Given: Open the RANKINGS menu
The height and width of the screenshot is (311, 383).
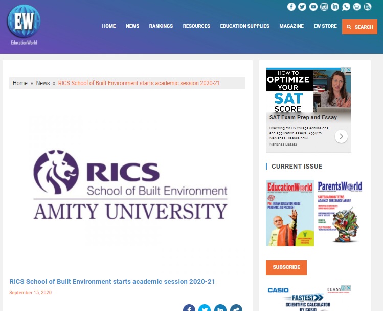Looking at the screenshot, I should tap(161, 26).
